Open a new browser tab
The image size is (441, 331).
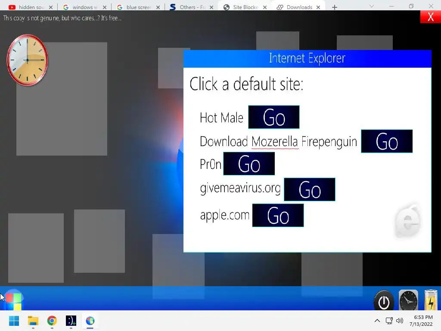point(334,7)
